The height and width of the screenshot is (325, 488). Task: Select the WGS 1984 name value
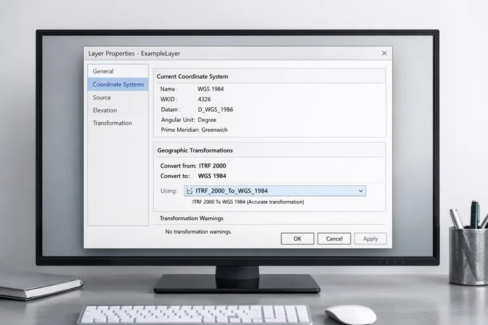click(211, 89)
